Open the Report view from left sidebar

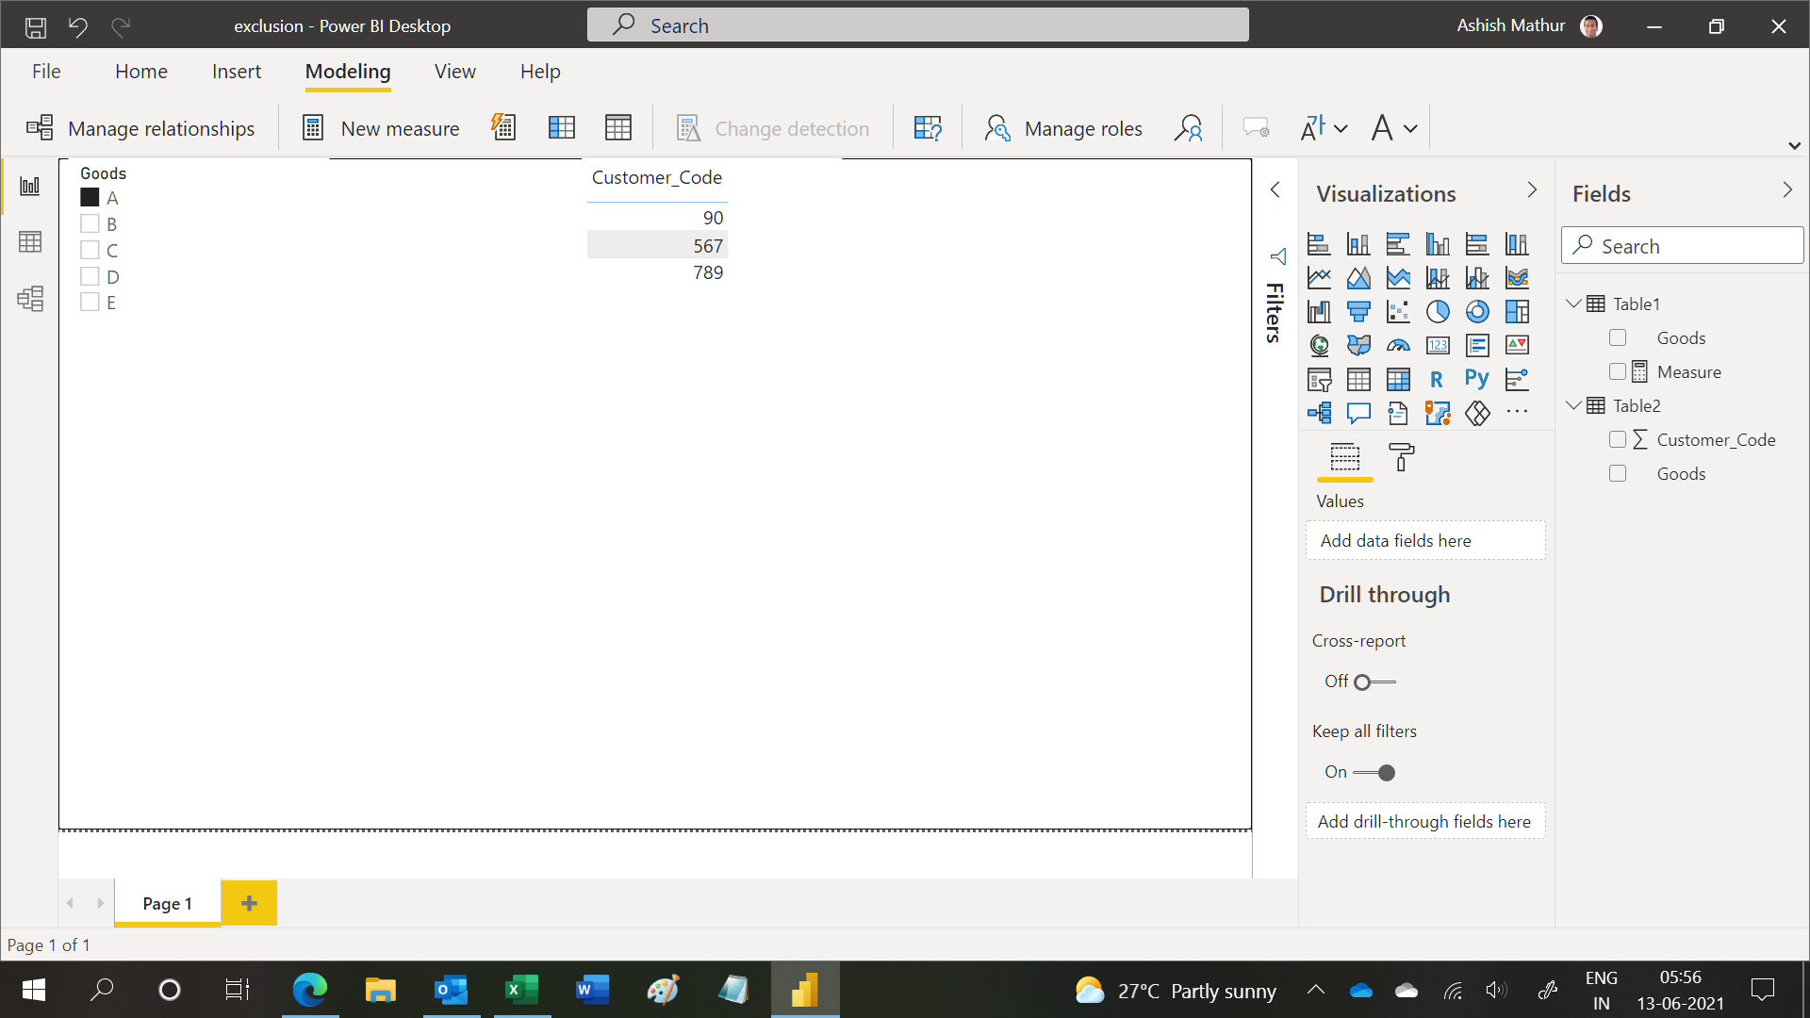(30, 186)
